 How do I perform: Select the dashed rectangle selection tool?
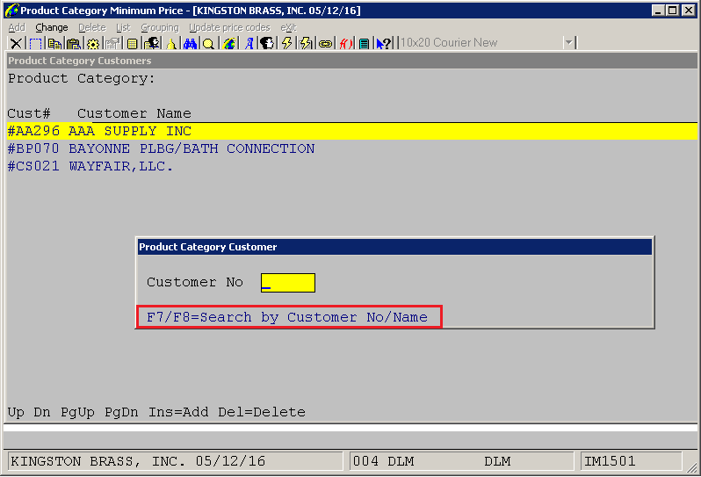coord(35,43)
